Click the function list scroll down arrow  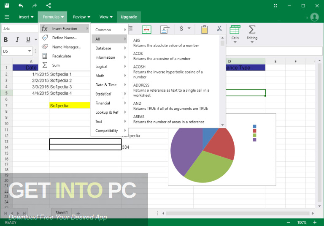(222, 125)
